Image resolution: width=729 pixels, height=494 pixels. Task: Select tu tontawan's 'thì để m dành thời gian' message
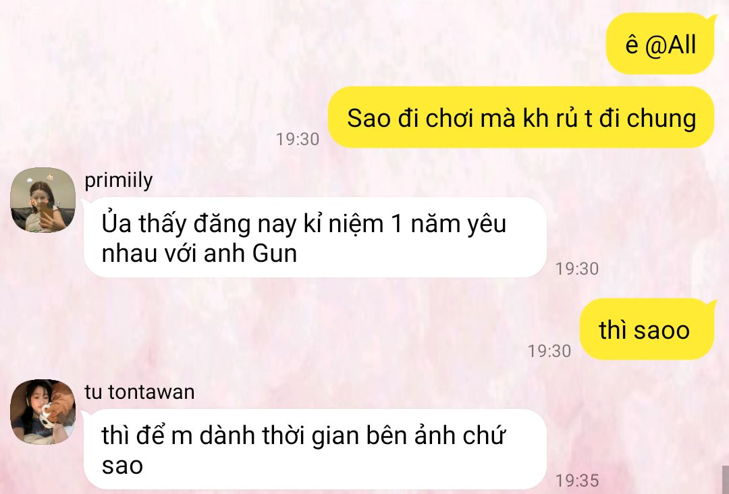(x=315, y=449)
